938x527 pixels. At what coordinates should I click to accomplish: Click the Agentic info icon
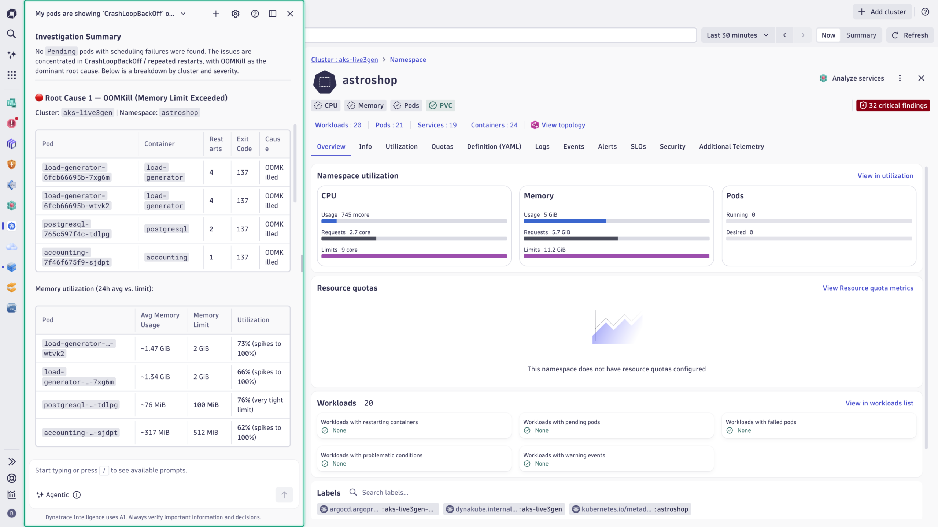(77, 495)
